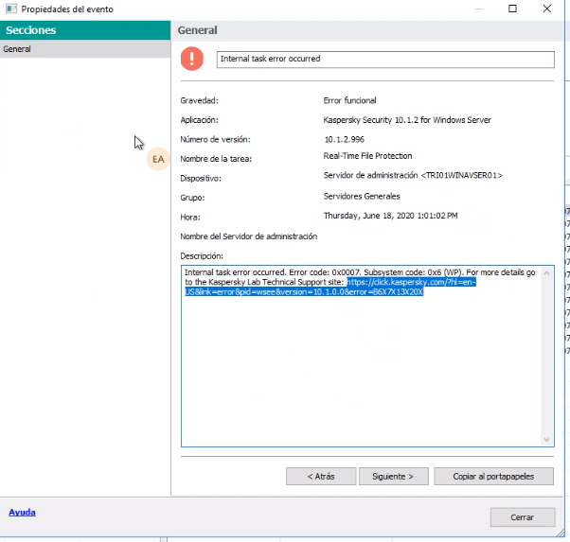This screenshot has width=570, height=542.
Task: Click the Descripción label
Action: pyautogui.click(x=202, y=256)
